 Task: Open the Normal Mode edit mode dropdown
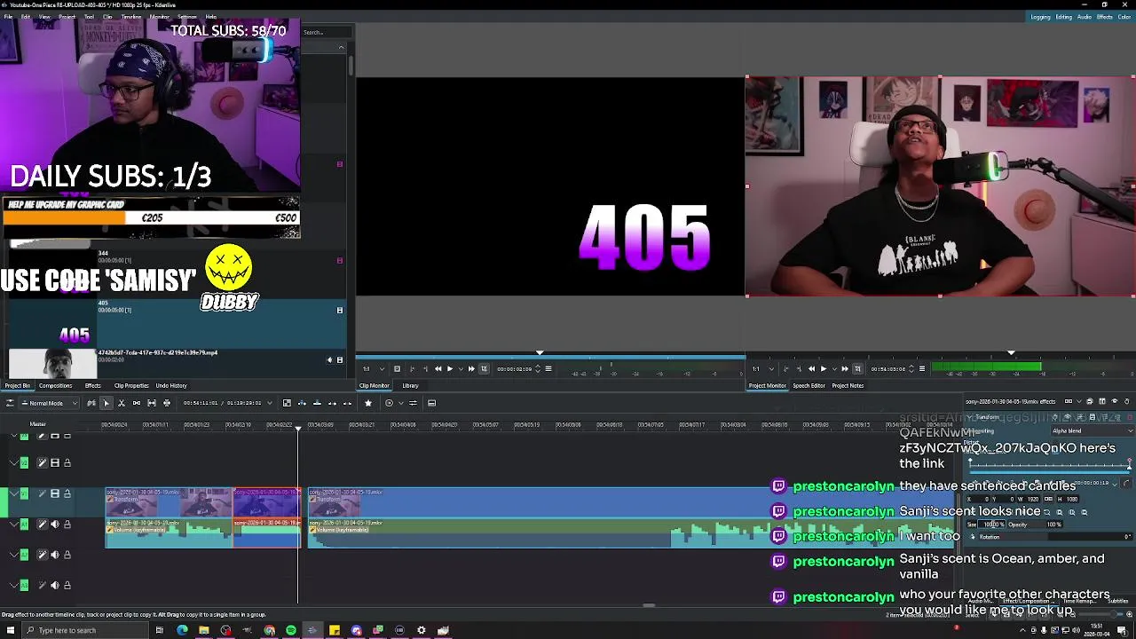pyautogui.click(x=49, y=403)
